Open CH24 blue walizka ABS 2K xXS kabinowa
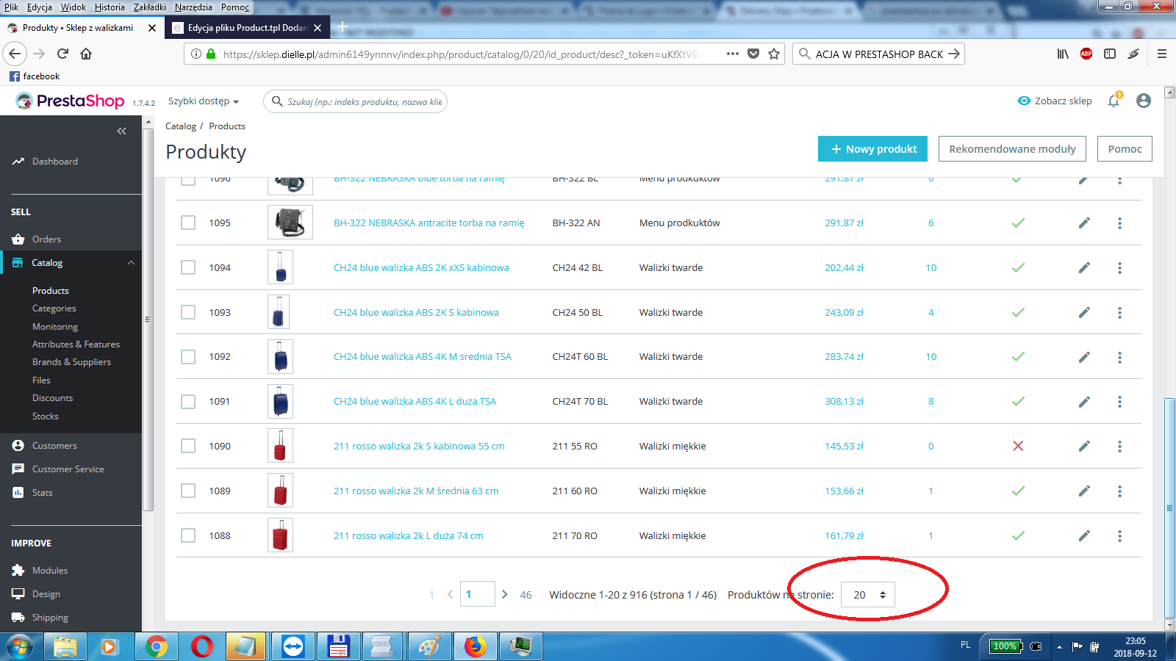Image resolution: width=1176 pixels, height=661 pixels. pos(421,268)
